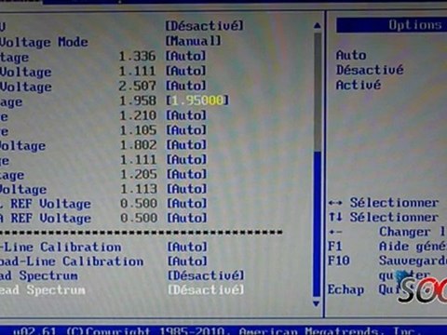Screen dimensions: 447x335
Task: Click the Echap key label
Action: pyautogui.click(x=345, y=289)
